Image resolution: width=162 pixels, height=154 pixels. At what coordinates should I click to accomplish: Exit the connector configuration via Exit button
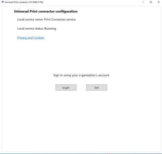[97, 88]
